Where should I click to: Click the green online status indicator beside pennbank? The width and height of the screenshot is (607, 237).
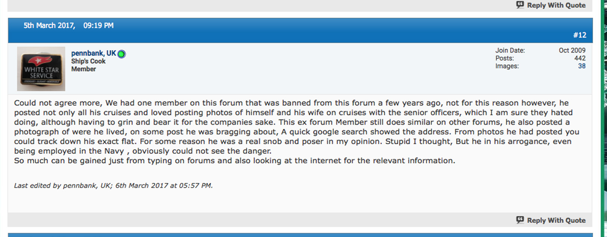click(x=121, y=54)
